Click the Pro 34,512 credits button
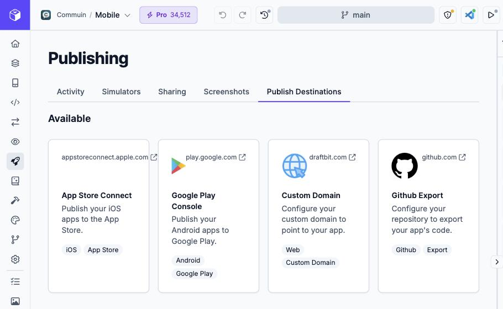Image resolution: width=503 pixels, height=309 pixels. [x=169, y=15]
